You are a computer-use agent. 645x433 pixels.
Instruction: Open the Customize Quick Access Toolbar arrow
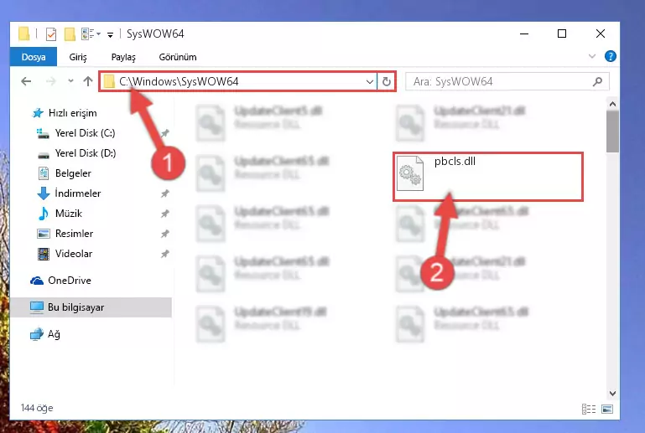point(110,34)
